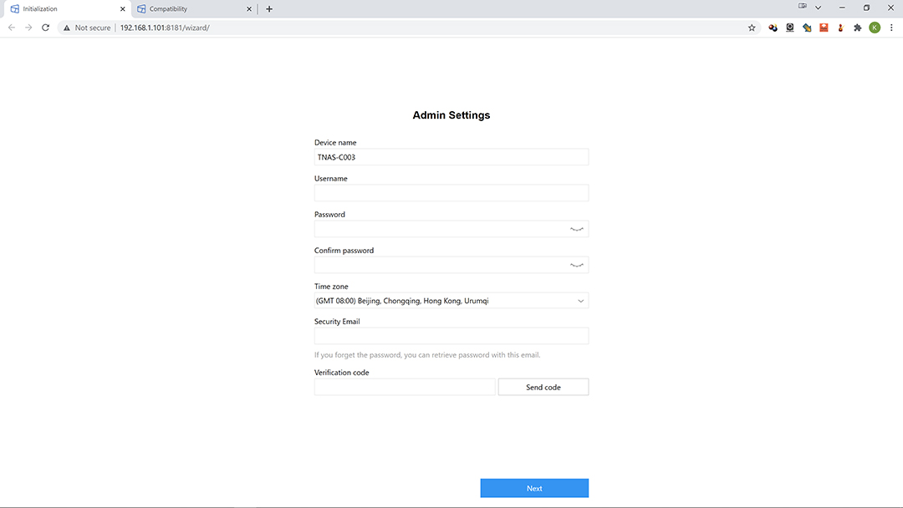Click the cast icon in the title bar
This screenshot has width=903, height=508.
[x=802, y=6]
